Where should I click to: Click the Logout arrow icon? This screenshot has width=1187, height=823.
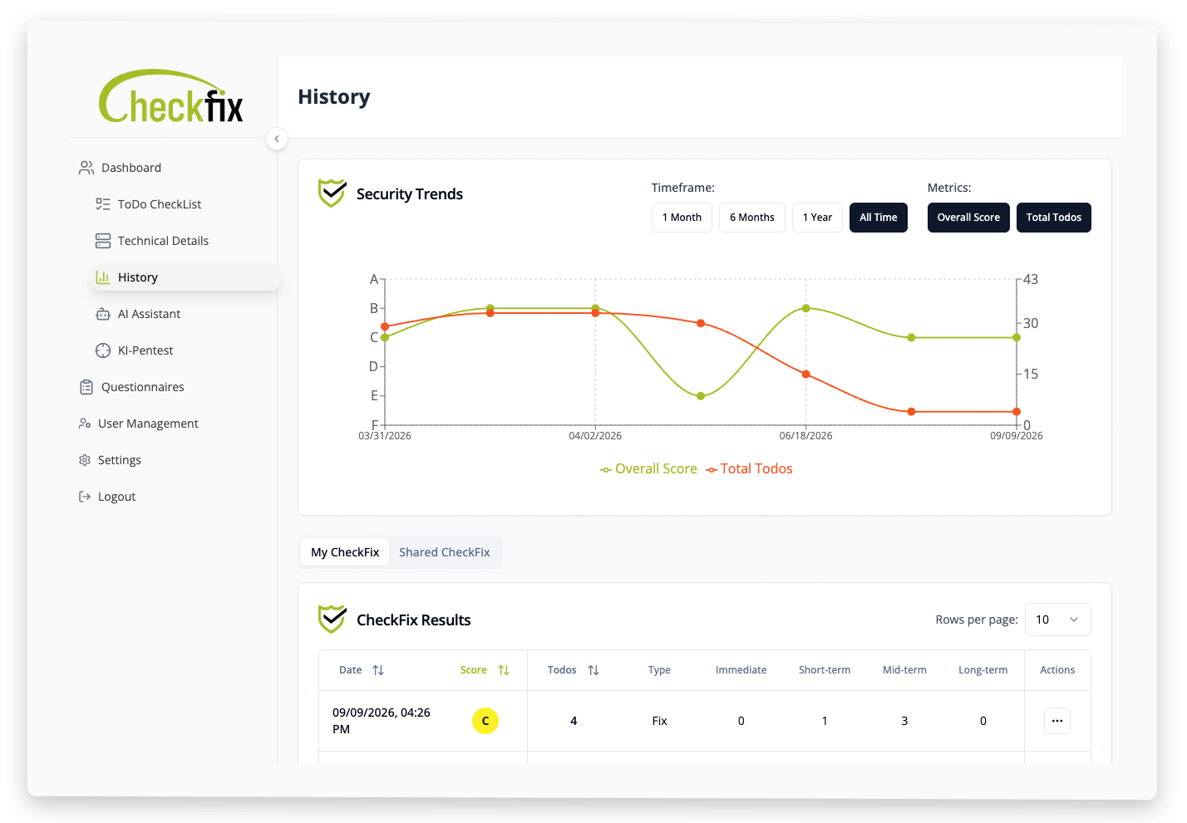(x=85, y=497)
